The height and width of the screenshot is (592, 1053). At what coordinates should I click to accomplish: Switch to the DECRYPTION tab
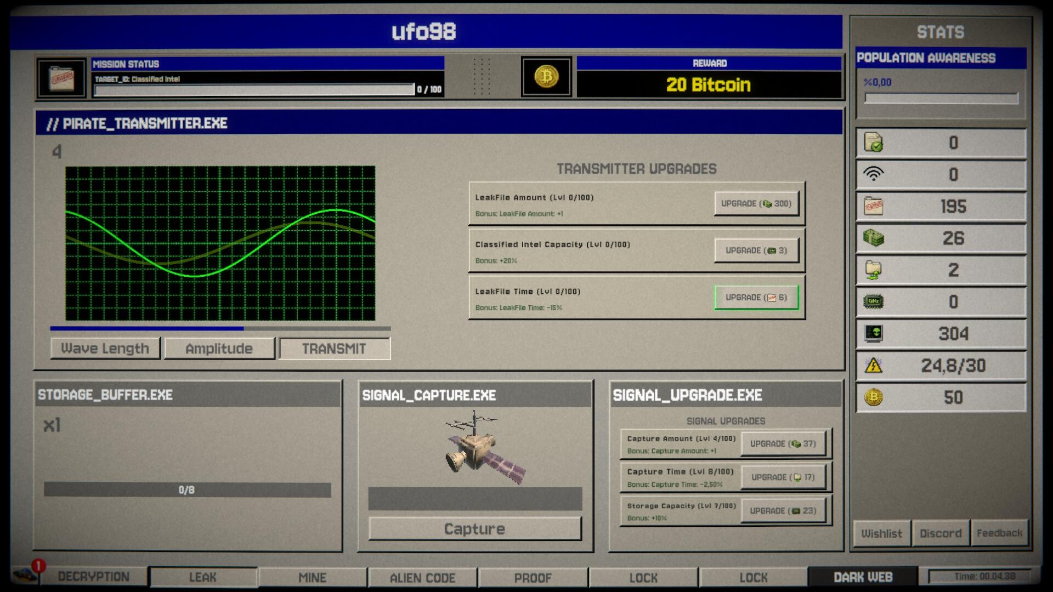click(94, 577)
